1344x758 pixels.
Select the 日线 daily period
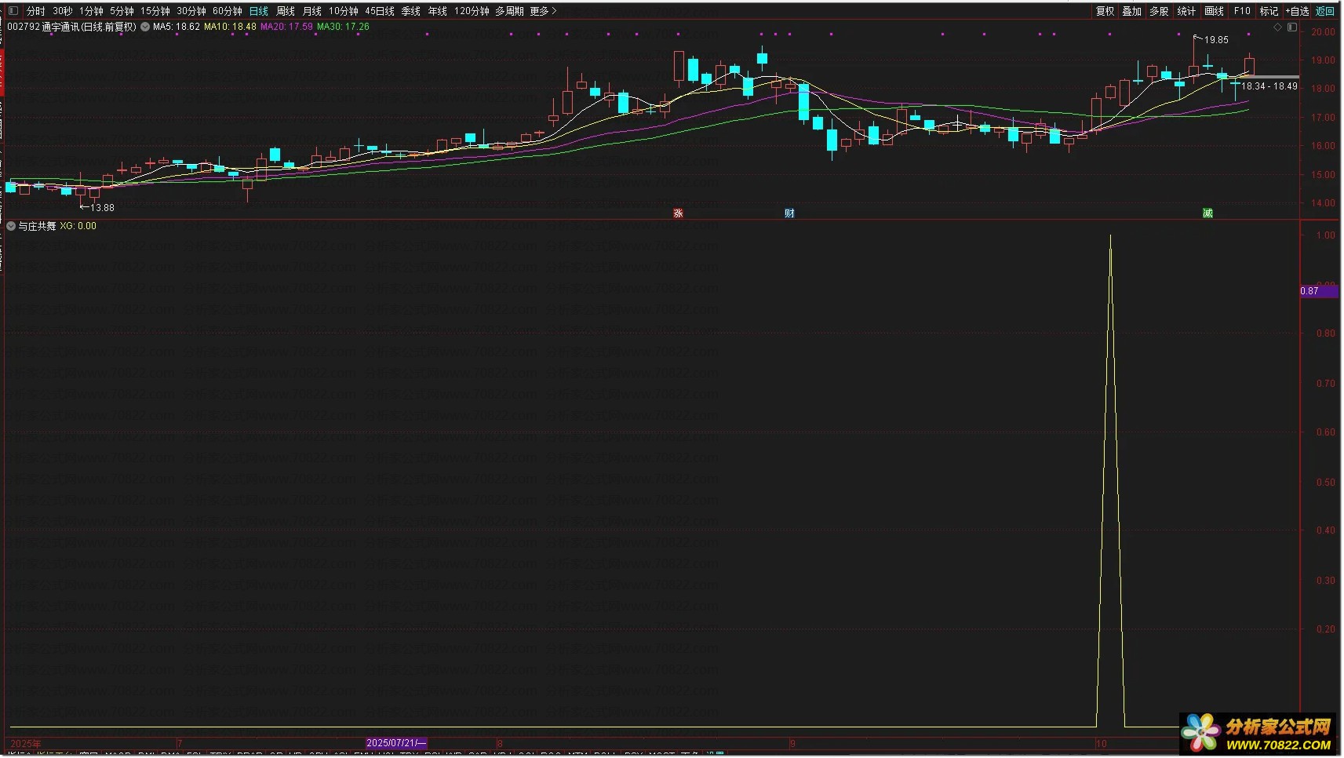[x=259, y=11]
